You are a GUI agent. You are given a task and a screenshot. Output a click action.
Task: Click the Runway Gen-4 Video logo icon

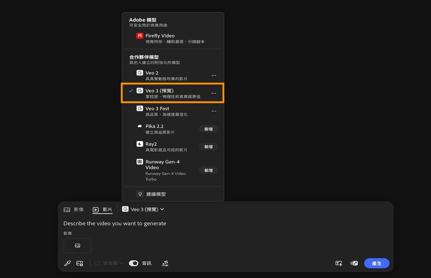[x=140, y=162]
